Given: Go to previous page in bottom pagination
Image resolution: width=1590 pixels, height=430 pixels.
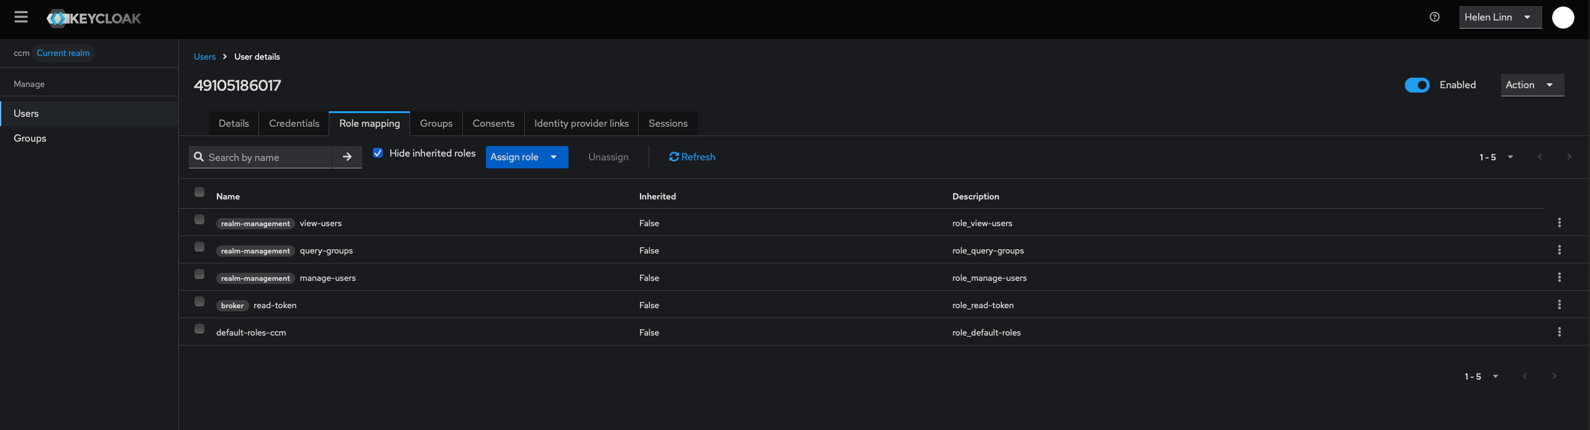Looking at the screenshot, I should click(1525, 376).
